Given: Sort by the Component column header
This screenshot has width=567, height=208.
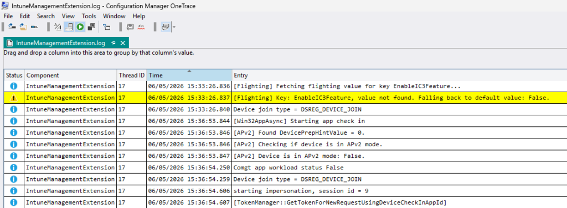Looking at the screenshot, I should 70,76.
